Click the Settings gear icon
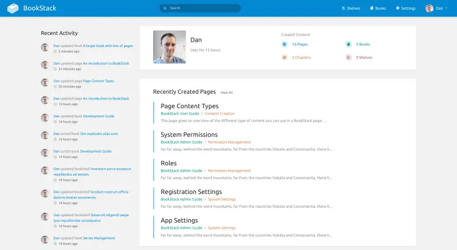The width and height of the screenshot is (457, 250). tap(398, 9)
